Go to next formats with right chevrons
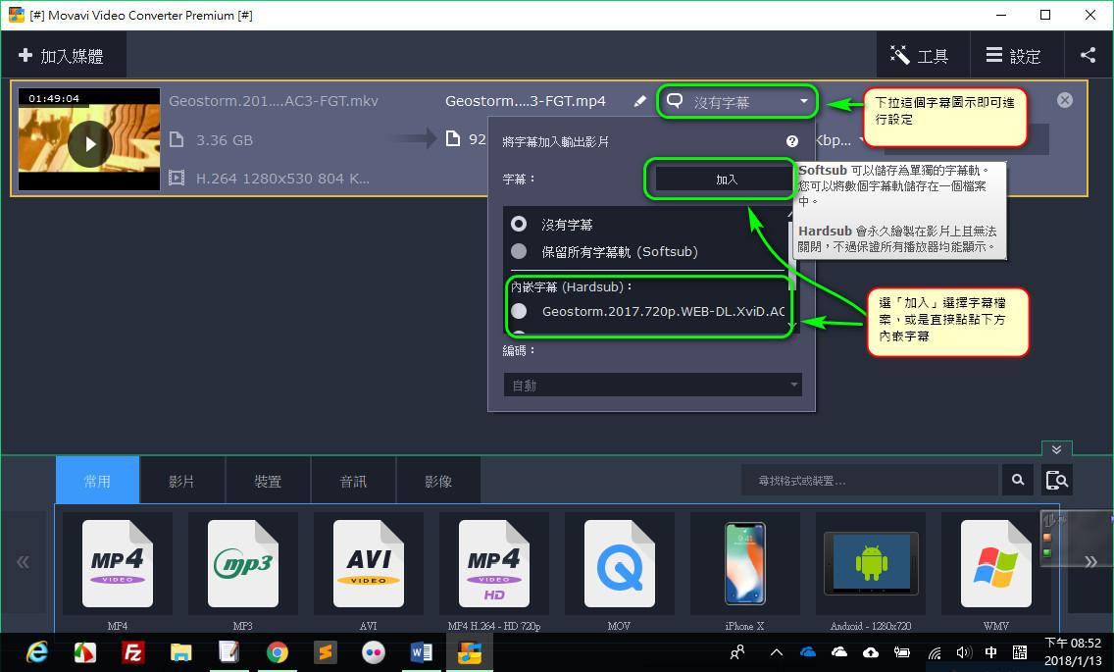The height and width of the screenshot is (672, 1114). (x=1090, y=562)
